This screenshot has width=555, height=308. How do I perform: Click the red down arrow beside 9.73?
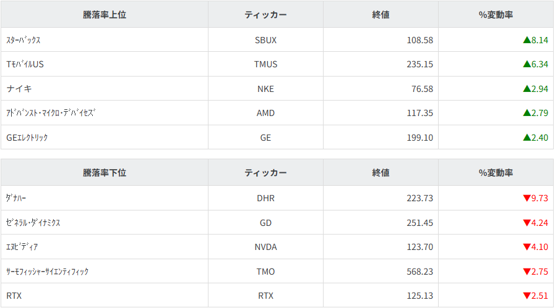coord(527,198)
